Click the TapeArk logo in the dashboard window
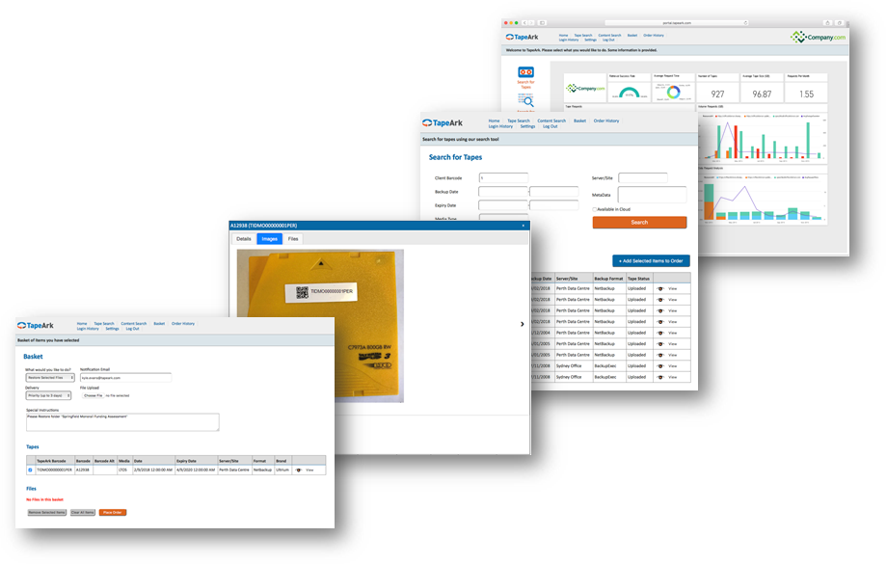Screen dimensions: 887x564 tap(522, 38)
